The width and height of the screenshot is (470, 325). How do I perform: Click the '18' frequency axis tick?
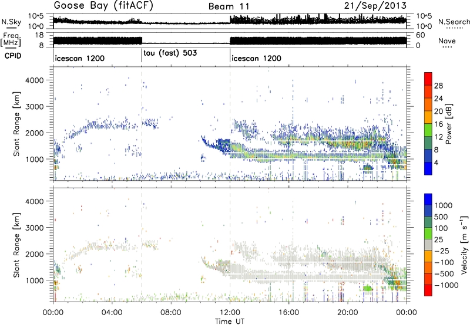(39, 35)
